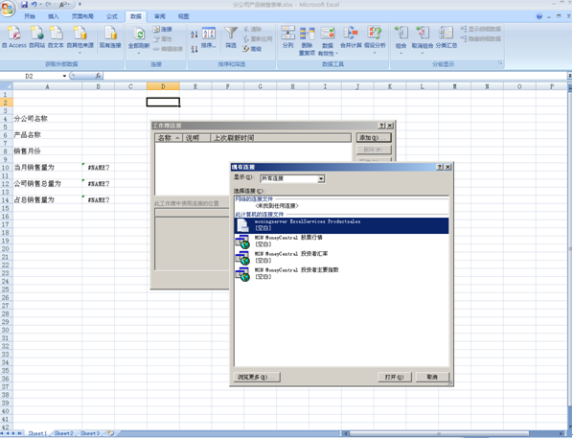Switch to the 审阅 ribbon tab
The width and height of the screenshot is (573, 439).
point(160,16)
